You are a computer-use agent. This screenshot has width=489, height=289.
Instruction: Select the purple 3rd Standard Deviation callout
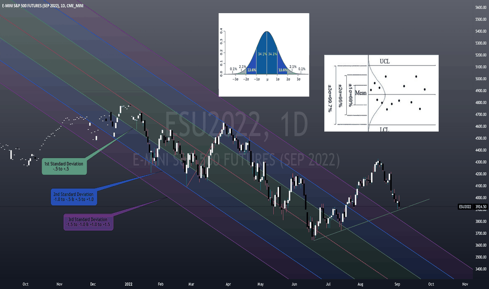pyautogui.click(x=89, y=222)
